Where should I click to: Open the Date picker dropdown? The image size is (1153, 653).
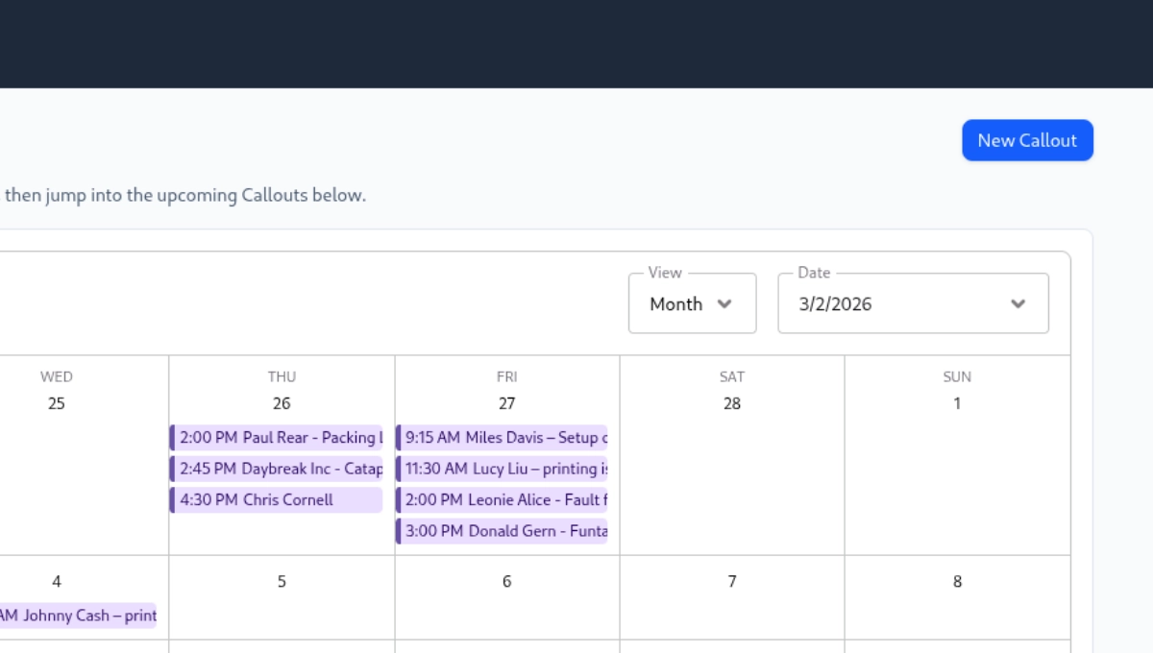(x=912, y=303)
